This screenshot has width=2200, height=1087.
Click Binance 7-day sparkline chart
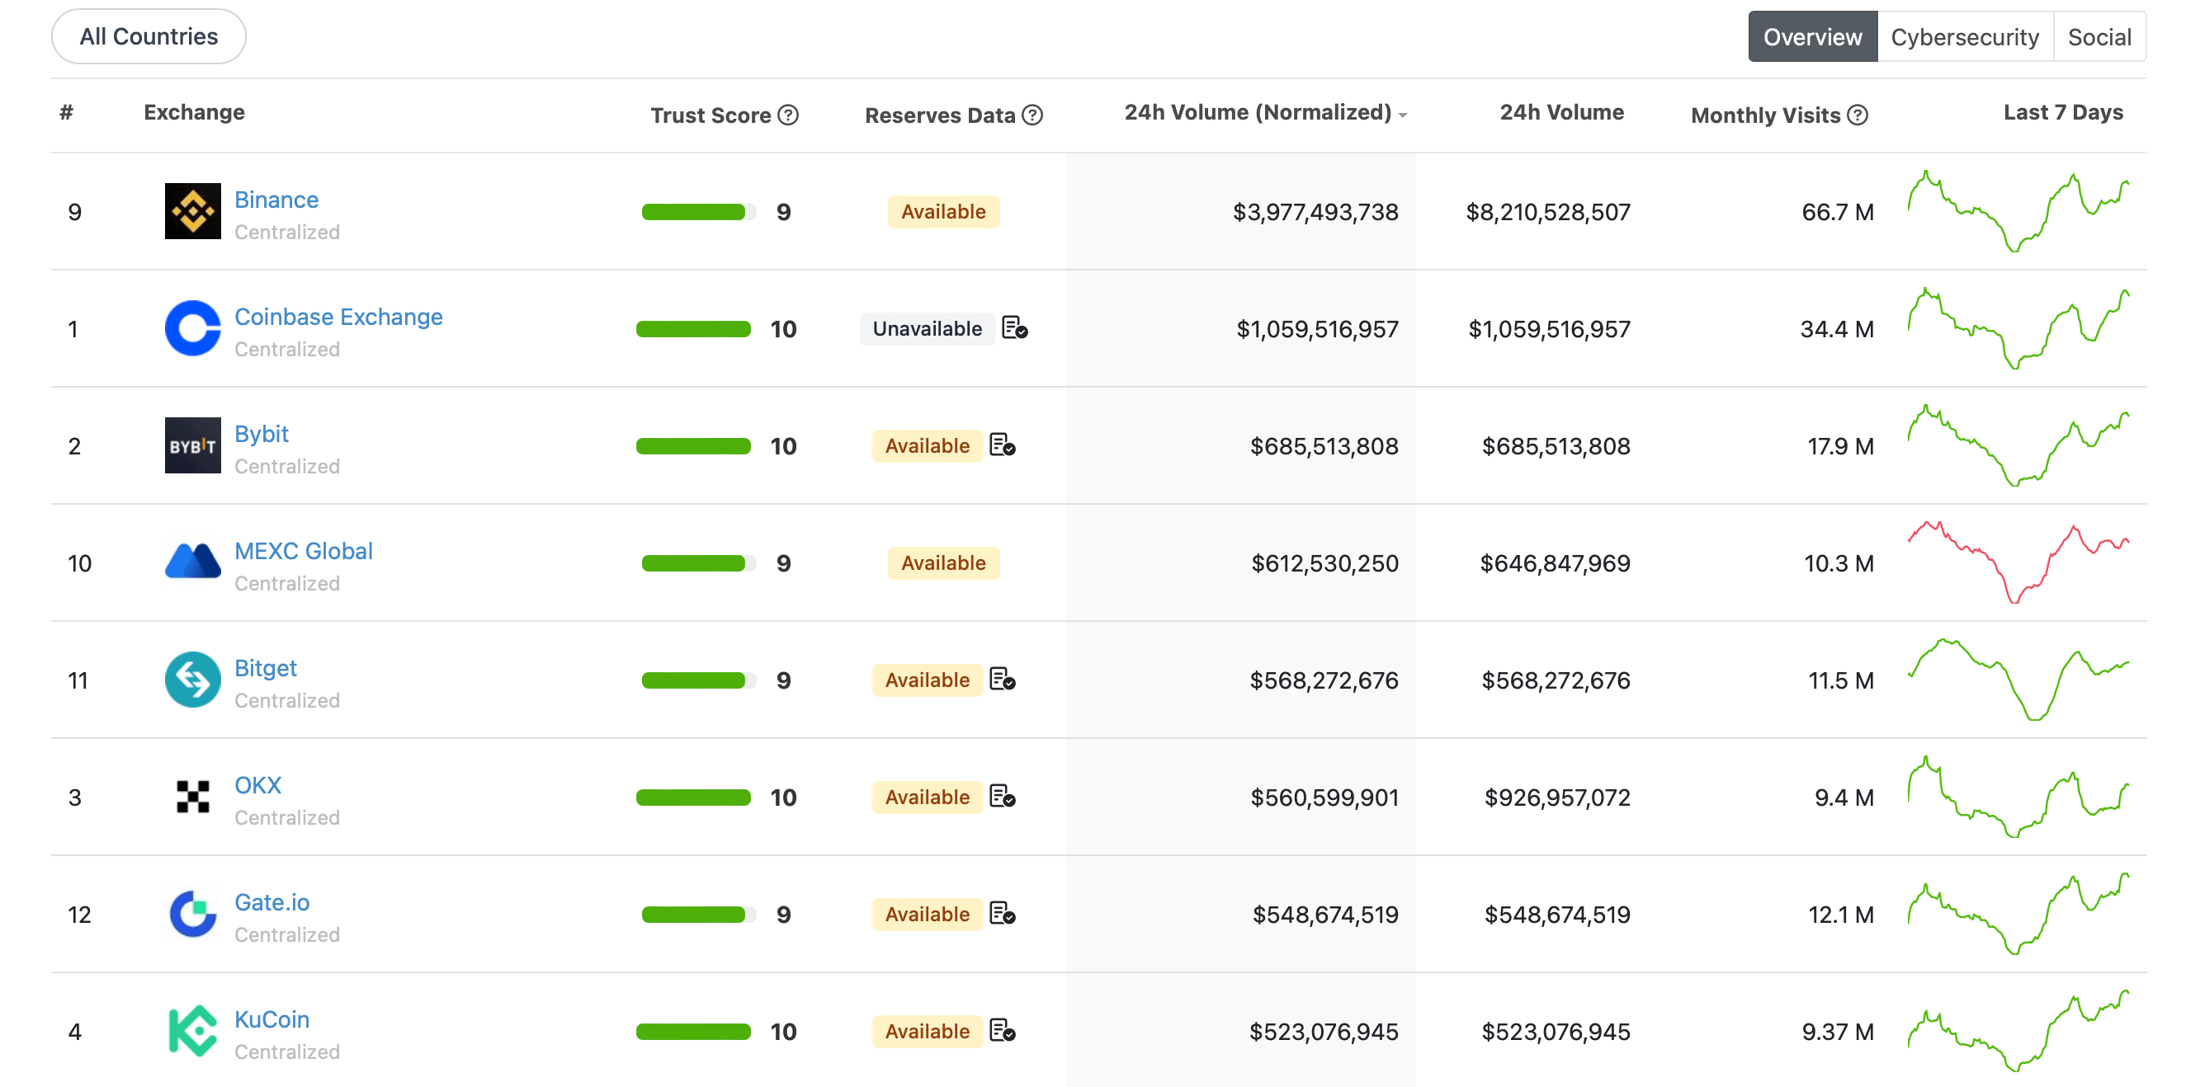pos(2019,212)
